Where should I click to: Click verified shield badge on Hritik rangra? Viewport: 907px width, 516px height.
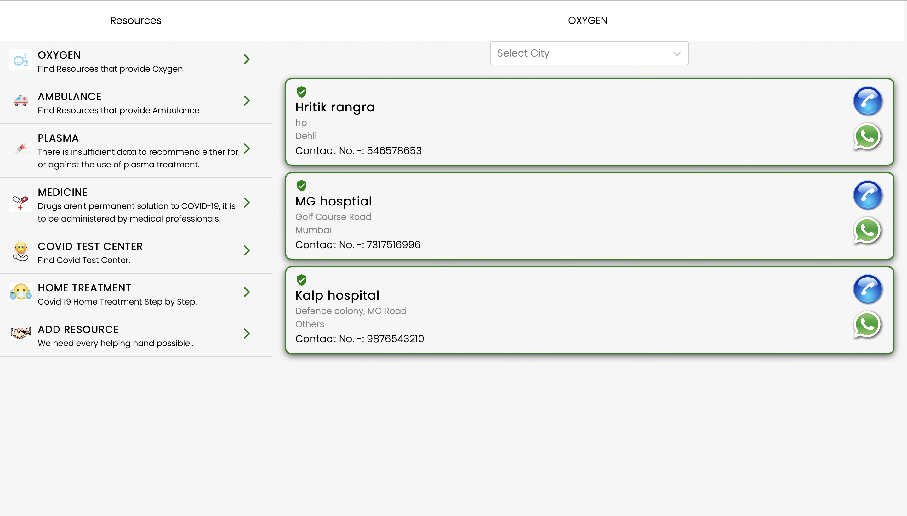pyautogui.click(x=301, y=92)
